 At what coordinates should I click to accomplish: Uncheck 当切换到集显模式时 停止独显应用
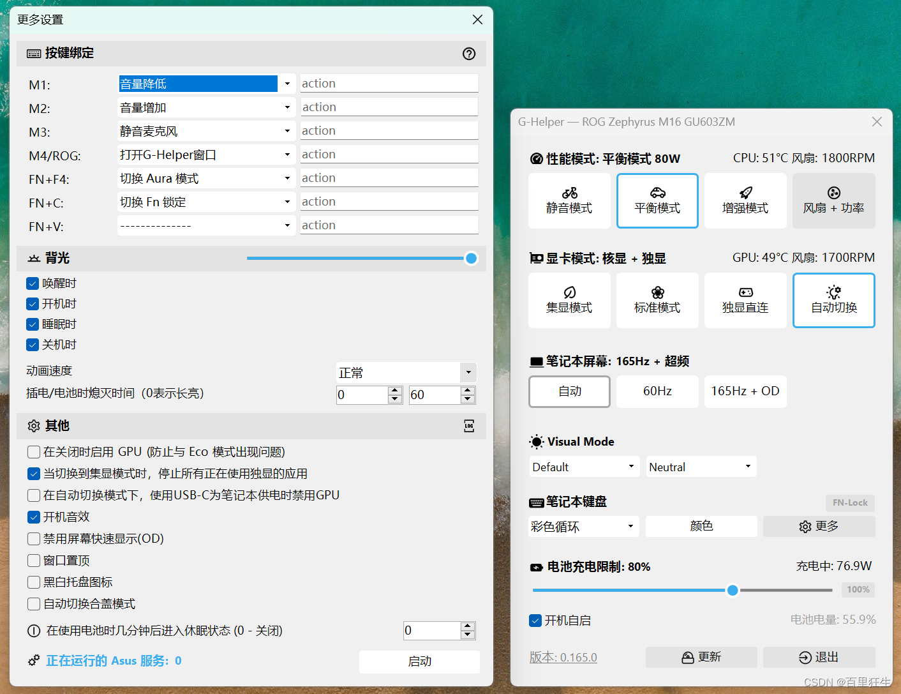[34, 474]
